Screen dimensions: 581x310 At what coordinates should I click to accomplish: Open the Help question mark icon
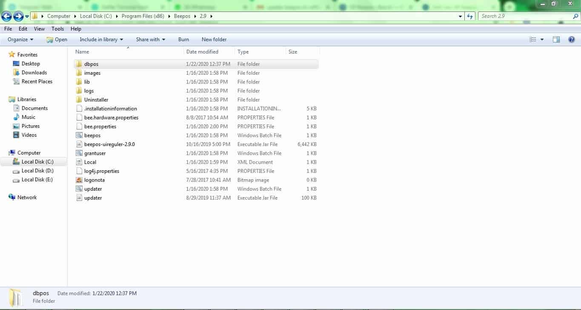coord(572,39)
